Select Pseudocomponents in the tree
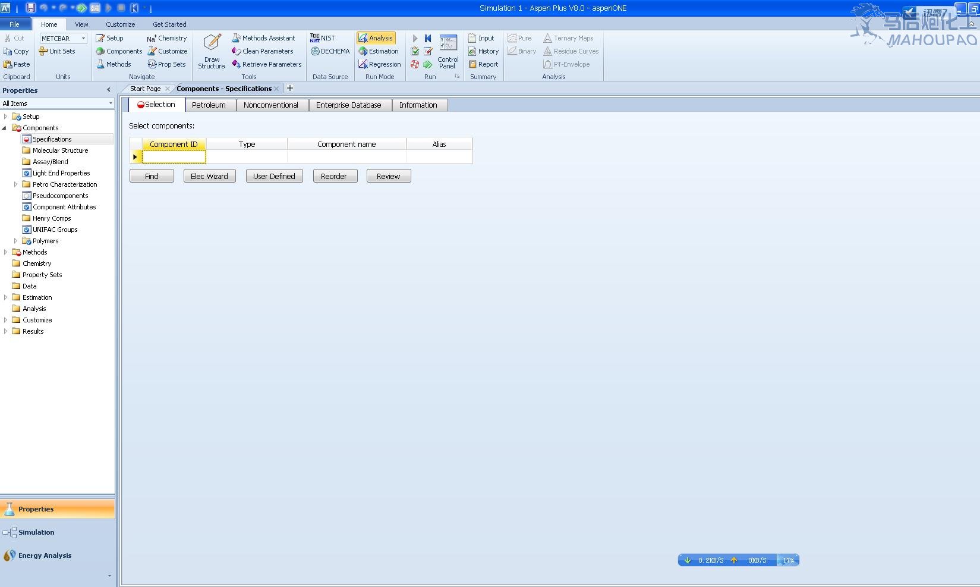The image size is (980, 587). (x=60, y=196)
